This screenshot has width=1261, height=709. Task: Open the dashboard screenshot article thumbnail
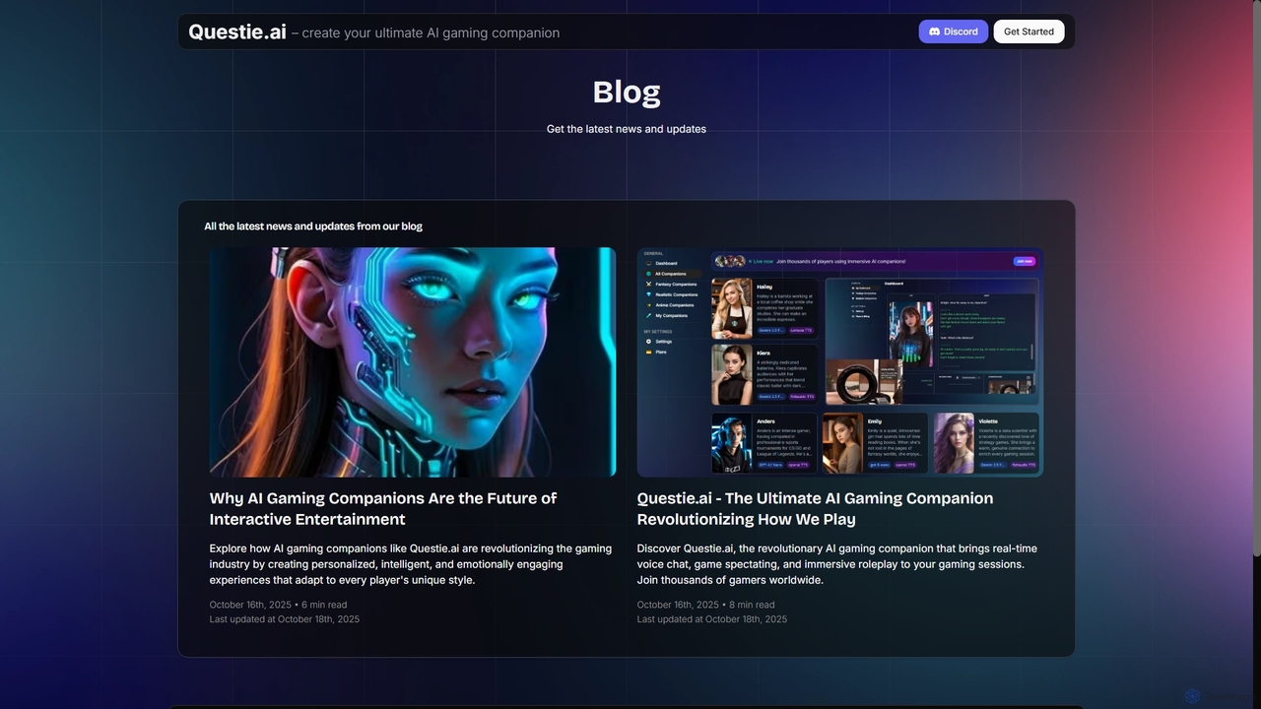coord(840,362)
